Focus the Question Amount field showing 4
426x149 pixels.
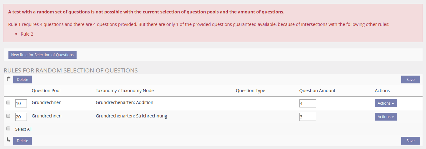pyautogui.click(x=307, y=103)
